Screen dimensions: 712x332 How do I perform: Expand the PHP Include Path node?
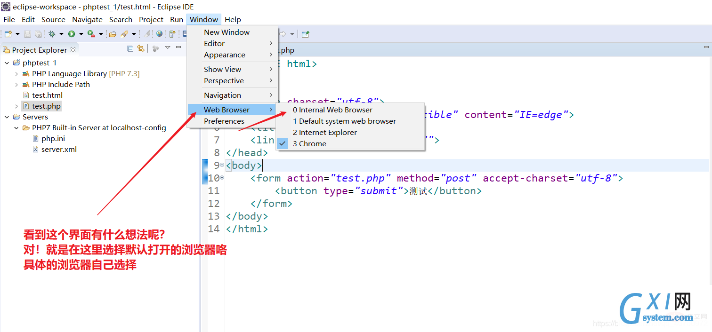point(16,85)
